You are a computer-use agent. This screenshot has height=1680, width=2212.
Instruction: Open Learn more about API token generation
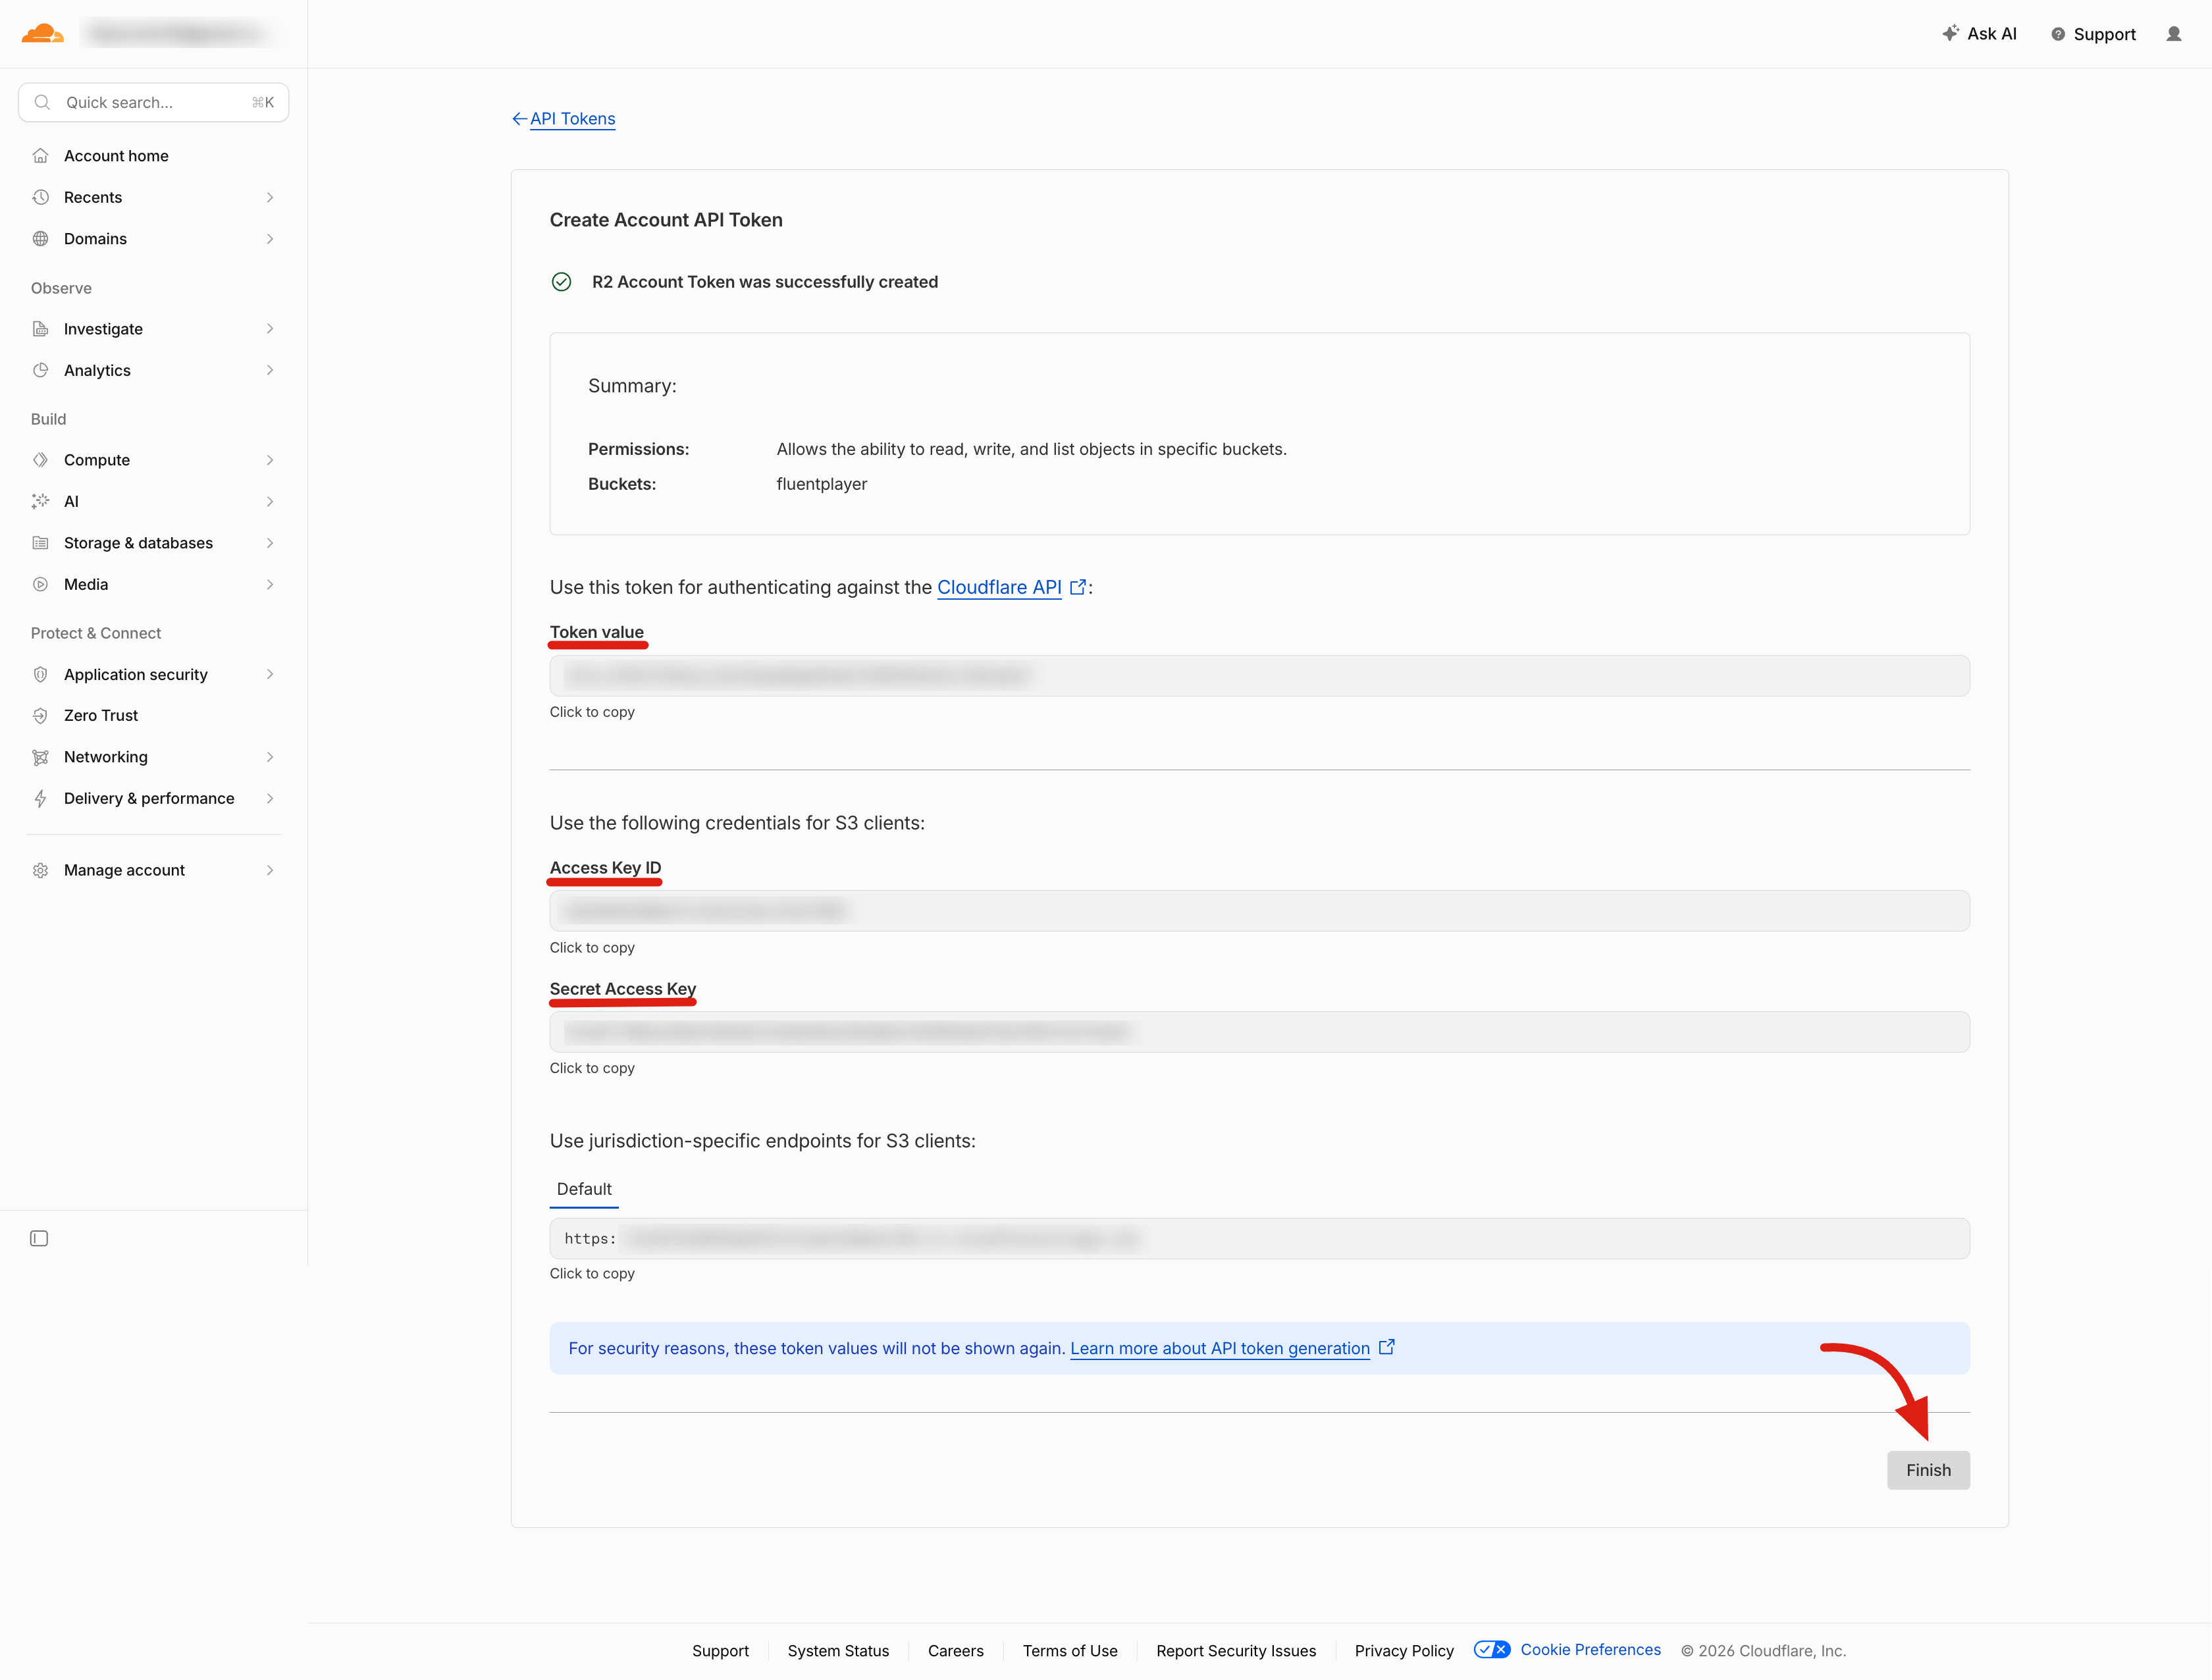1220,1348
